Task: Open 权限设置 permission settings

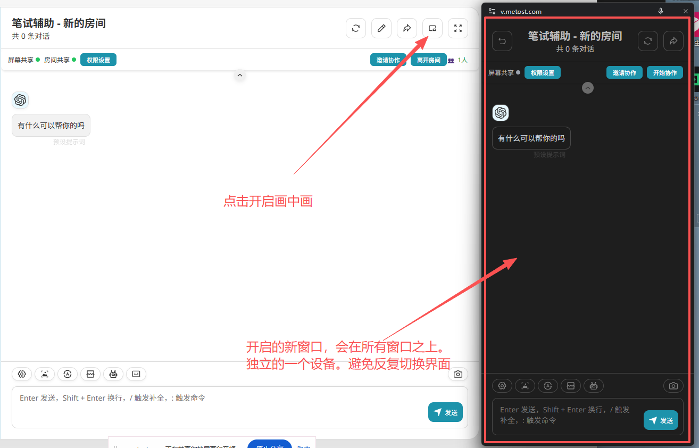Action: pos(98,60)
